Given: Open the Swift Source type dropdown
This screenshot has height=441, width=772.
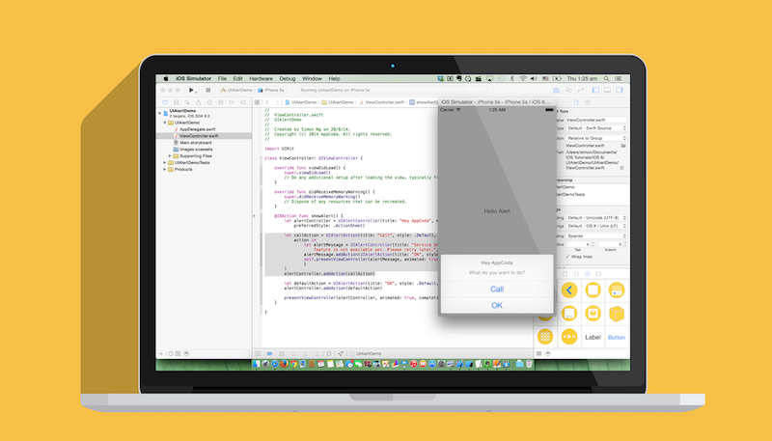Looking at the screenshot, I should coord(596,127).
